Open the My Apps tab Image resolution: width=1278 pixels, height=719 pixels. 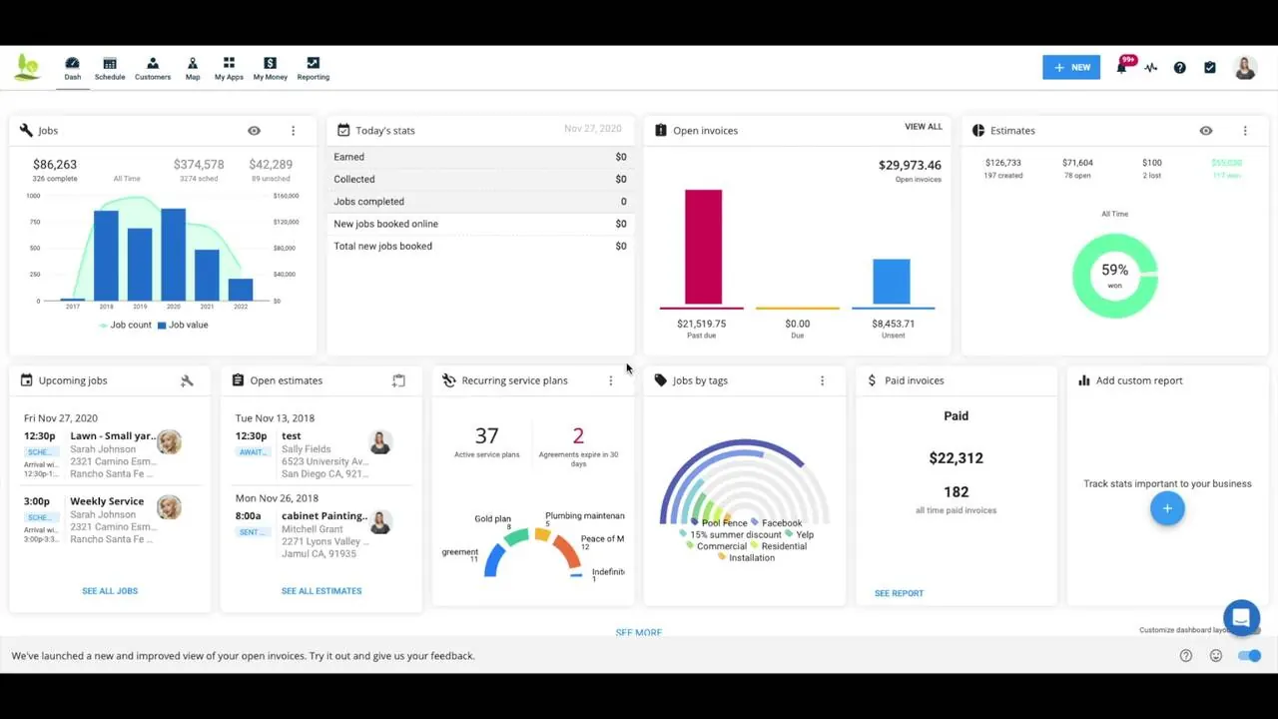(x=229, y=69)
